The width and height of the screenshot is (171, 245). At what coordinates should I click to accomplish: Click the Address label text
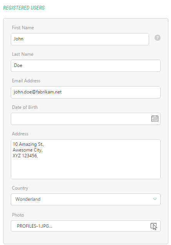20,134
